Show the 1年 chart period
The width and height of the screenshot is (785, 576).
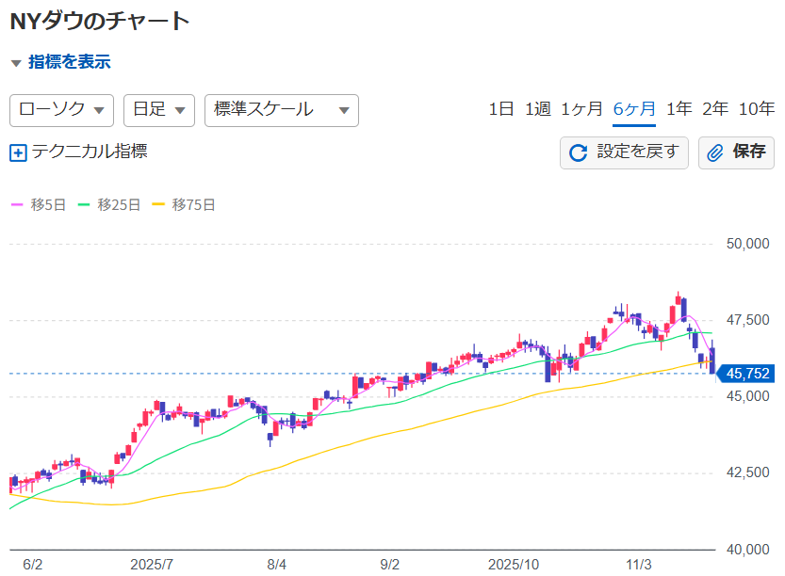click(679, 109)
